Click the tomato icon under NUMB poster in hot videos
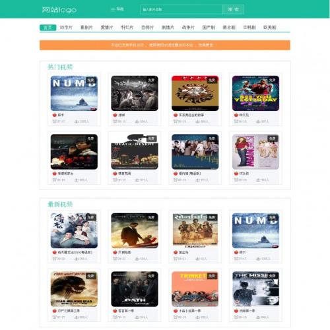The height and width of the screenshot is (330, 330). pos(54,115)
